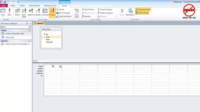This screenshot has width=200, height=112.
Task: Collapse the Queries group
Action: coord(29,41)
